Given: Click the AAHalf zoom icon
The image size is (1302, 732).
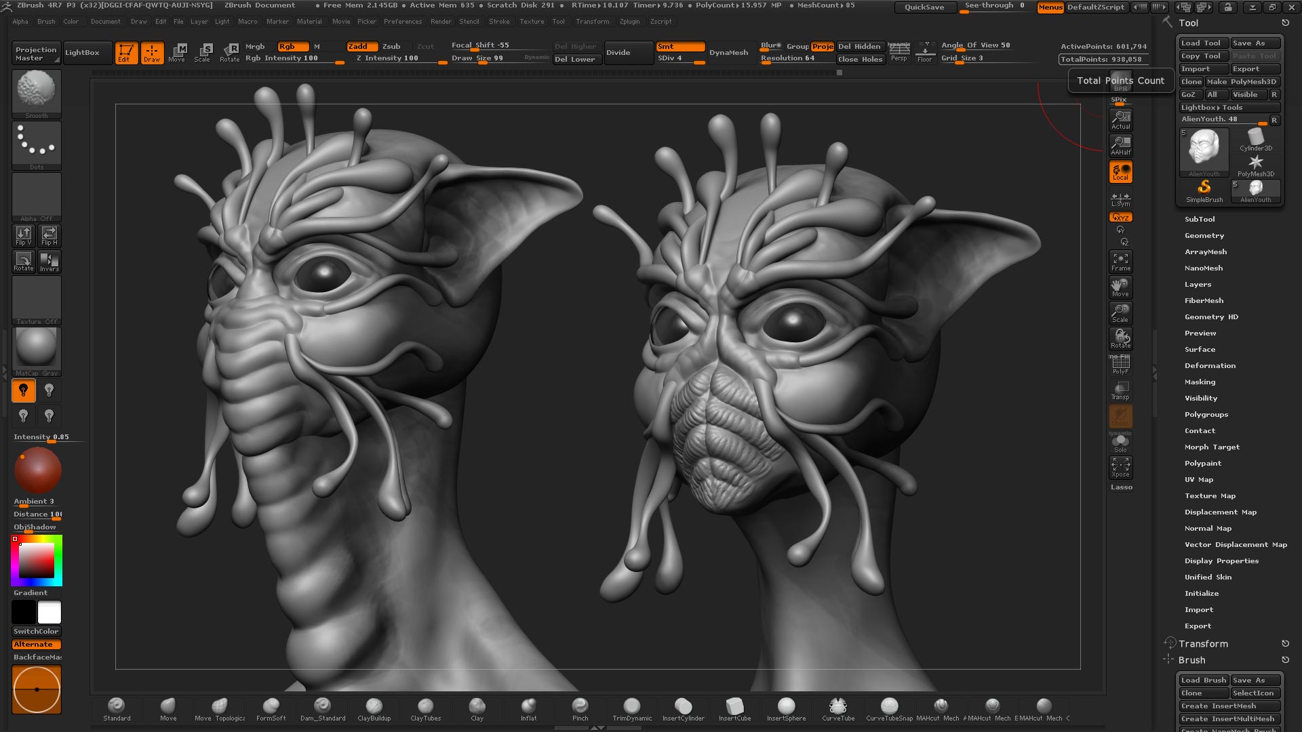Looking at the screenshot, I should pos(1120,146).
